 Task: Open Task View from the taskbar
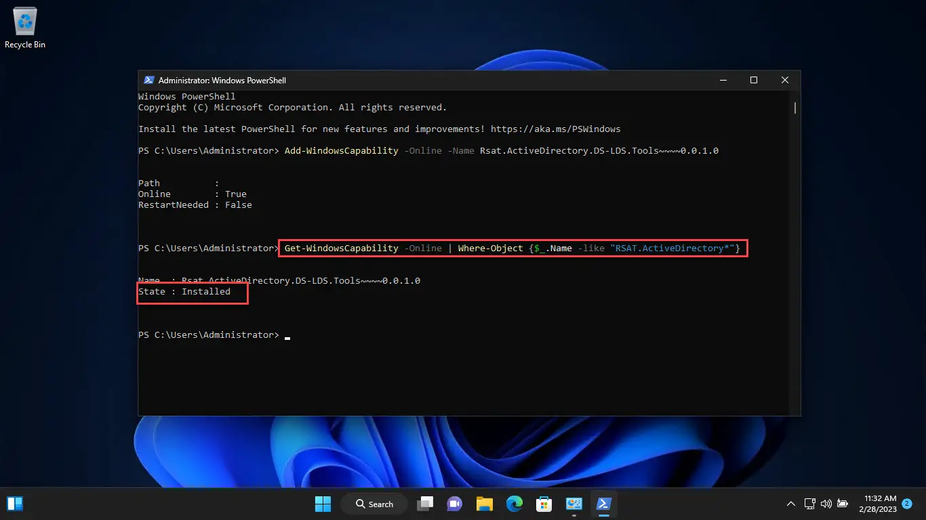click(425, 504)
